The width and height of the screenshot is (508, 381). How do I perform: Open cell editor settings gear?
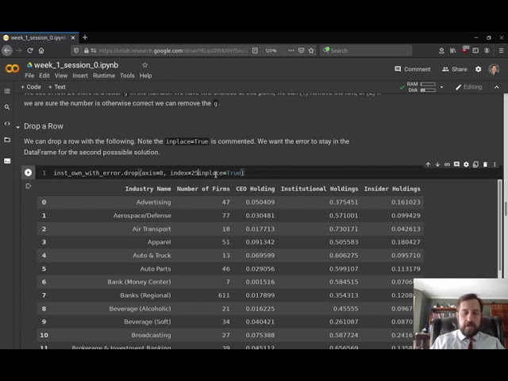[x=466, y=164]
